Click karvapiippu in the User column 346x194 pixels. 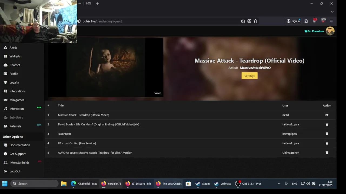pos(290,134)
